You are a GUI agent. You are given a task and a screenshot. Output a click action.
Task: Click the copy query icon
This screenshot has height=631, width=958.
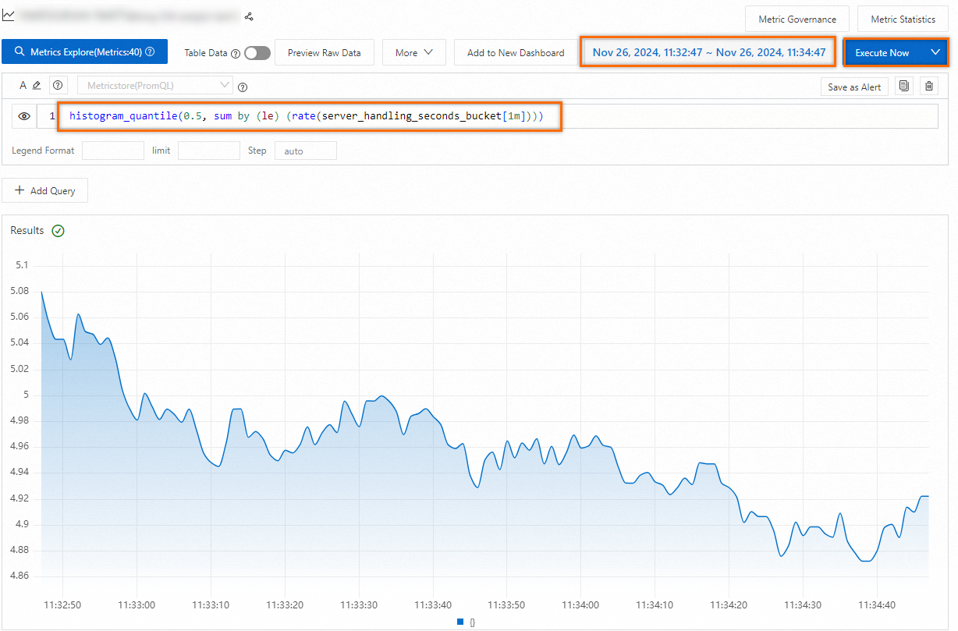tap(904, 86)
